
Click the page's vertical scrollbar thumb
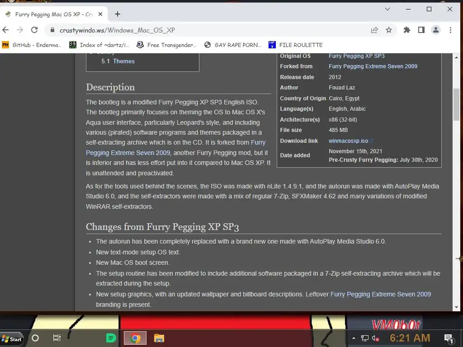click(x=456, y=104)
